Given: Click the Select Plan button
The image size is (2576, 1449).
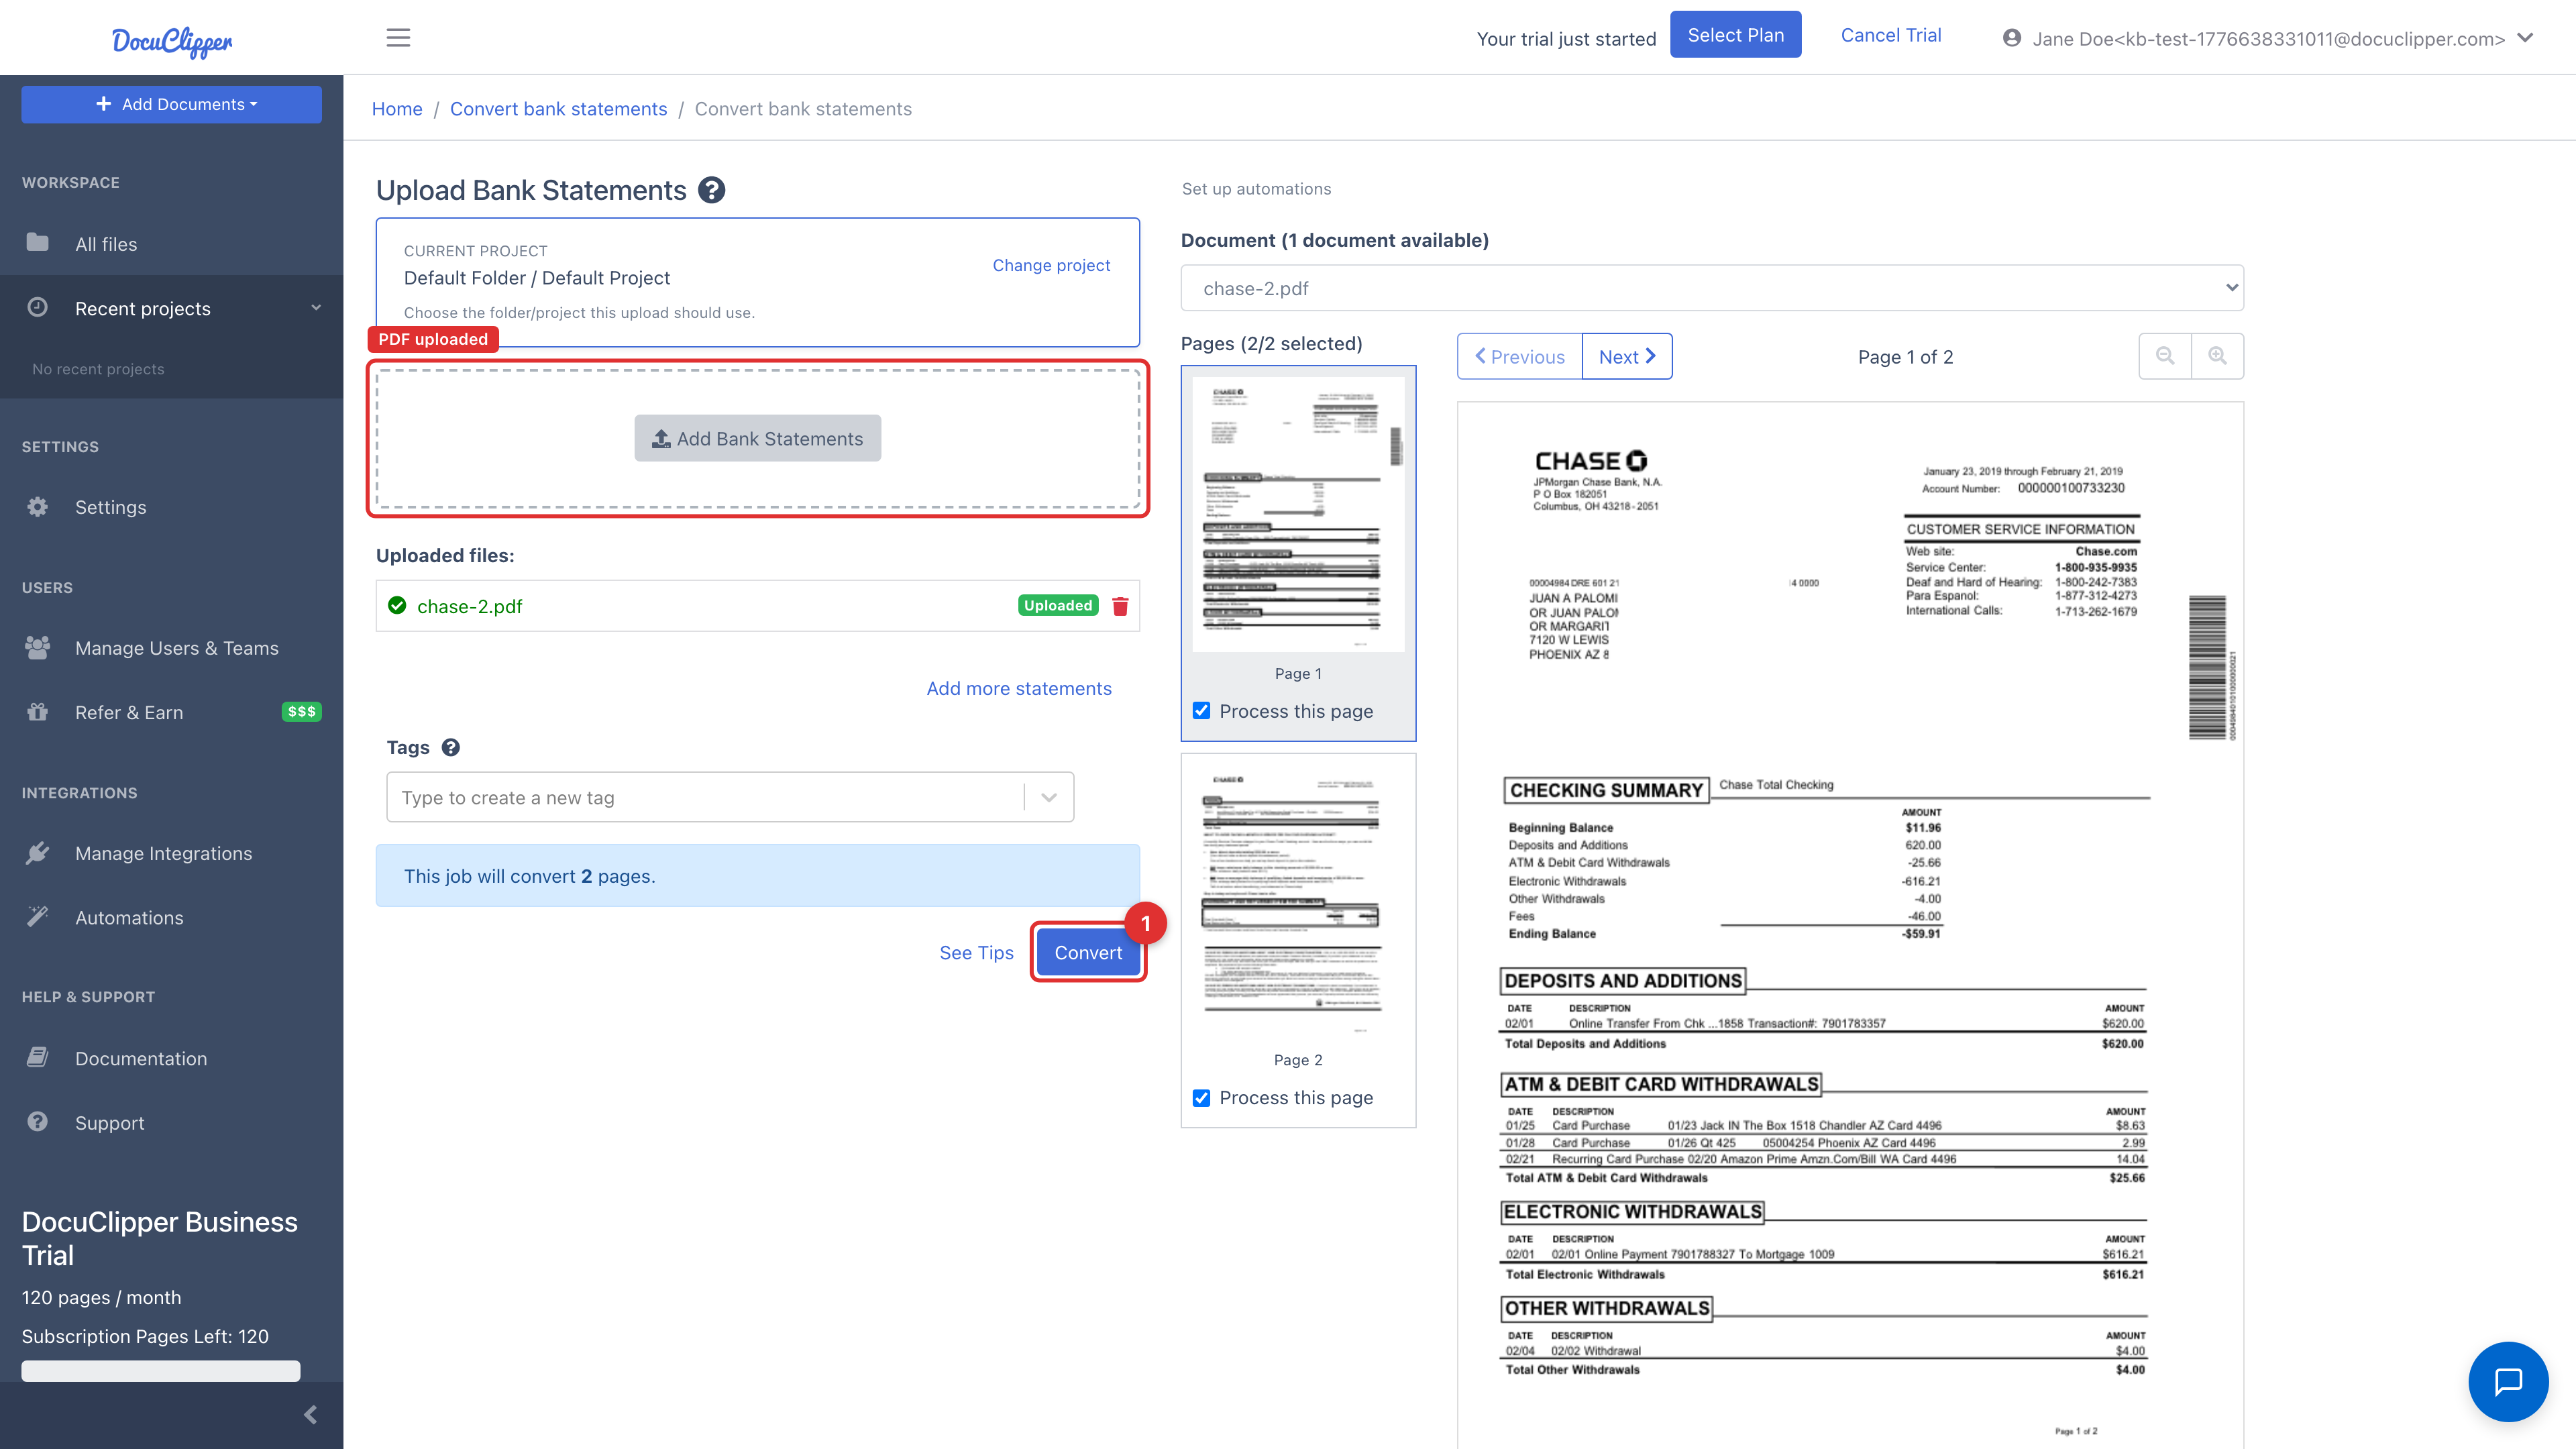Looking at the screenshot, I should click(1735, 35).
